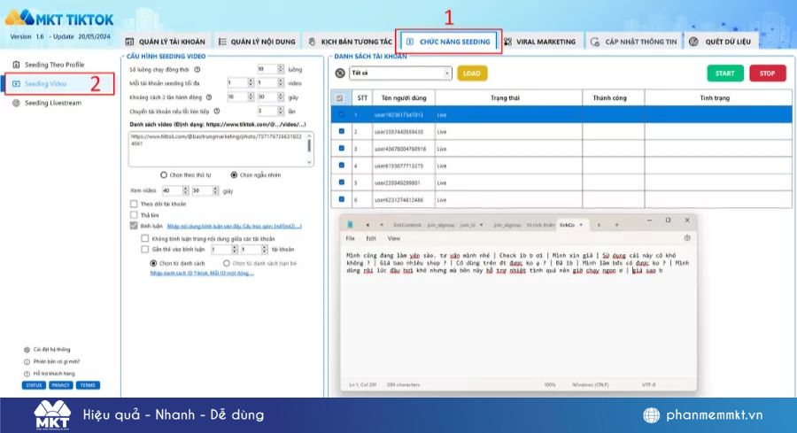
Task: Click help icon next to Khoảng cách 2 lần hành động
Action: pos(208,97)
